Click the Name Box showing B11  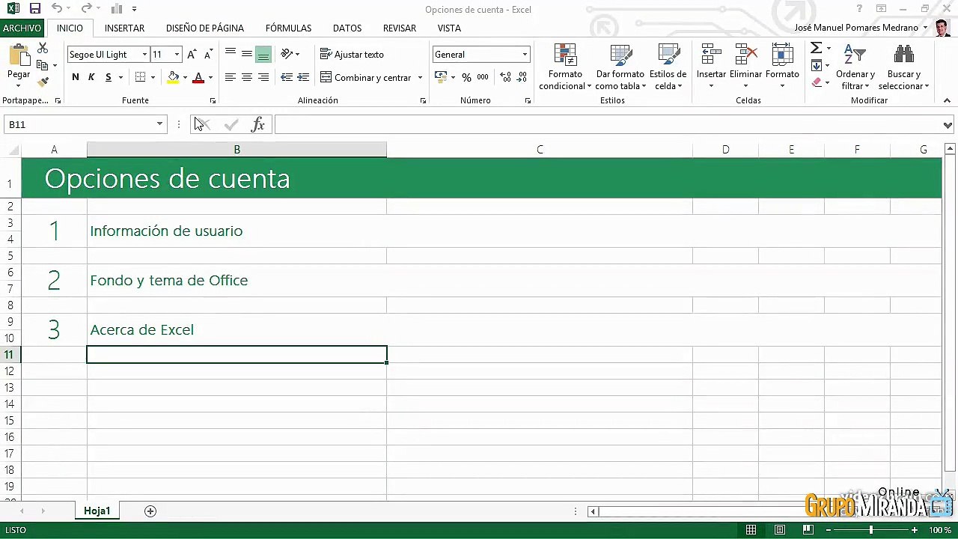pos(79,125)
